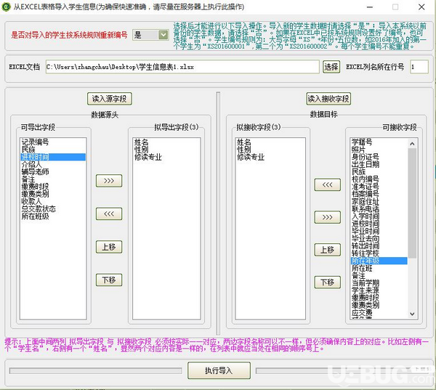
Task: Select 毕业时间 in 可接收字段 list
Action: (x=379, y=231)
